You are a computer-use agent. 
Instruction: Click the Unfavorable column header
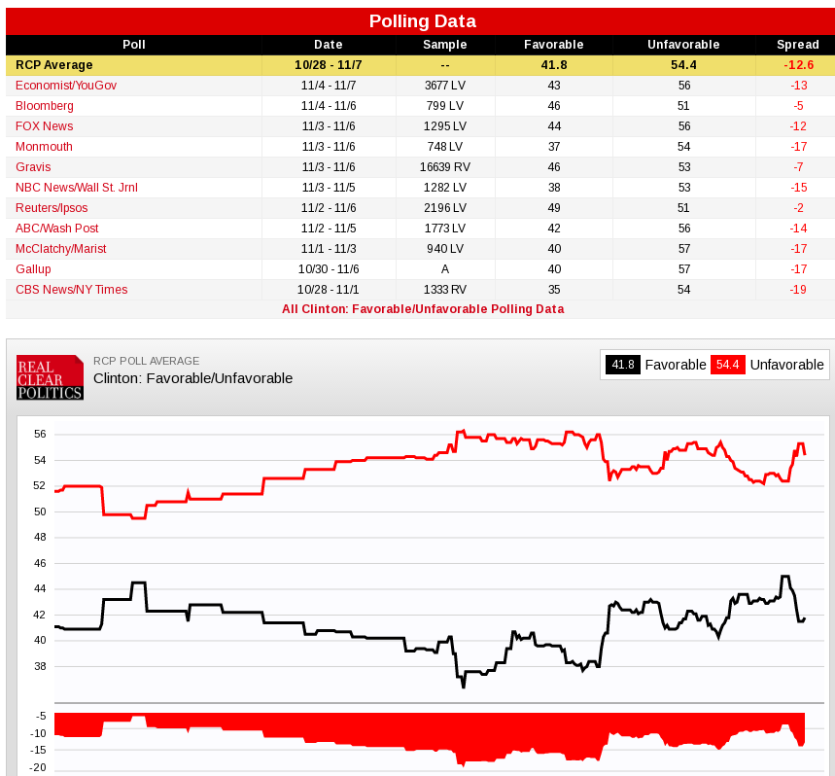click(683, 45)
